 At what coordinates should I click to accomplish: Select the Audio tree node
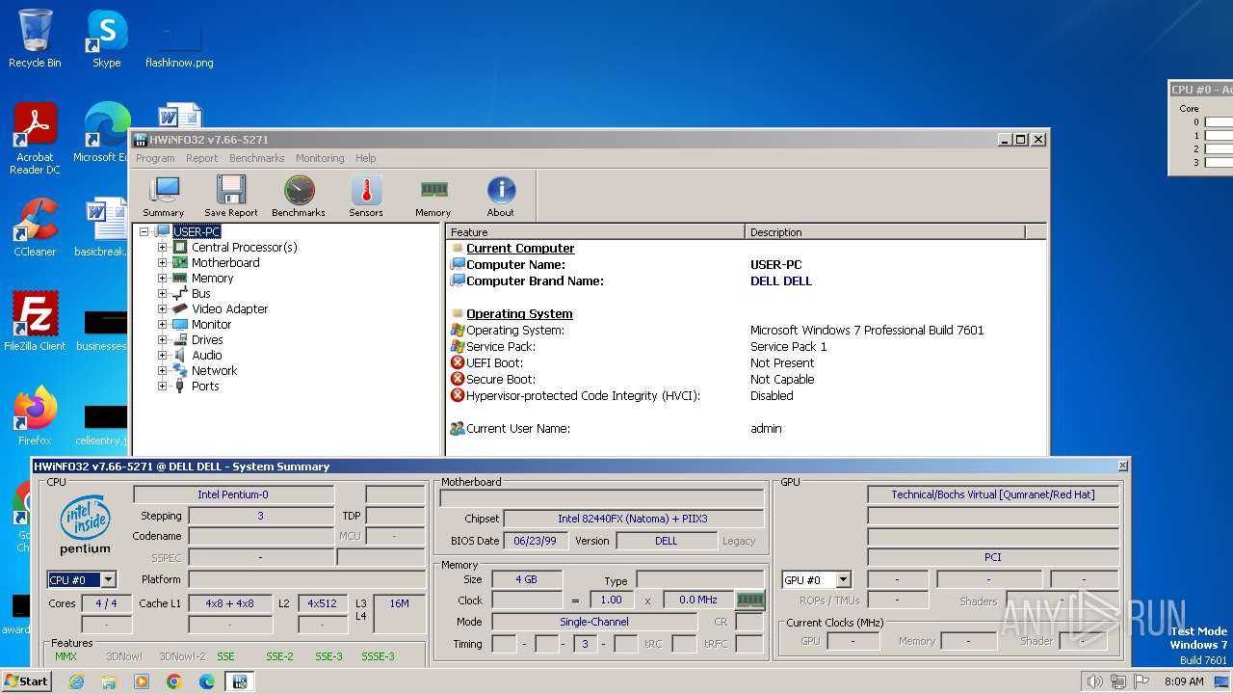click(206, 355)
